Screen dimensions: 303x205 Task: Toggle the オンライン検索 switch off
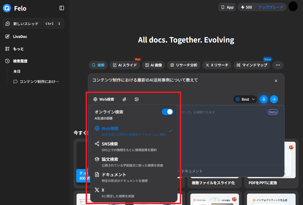[x=167, y=112]
